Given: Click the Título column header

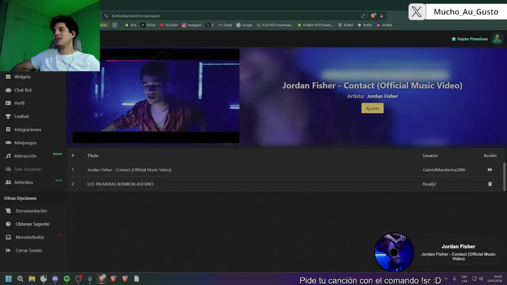Looking at the screenshot, I should pos(93,156).
